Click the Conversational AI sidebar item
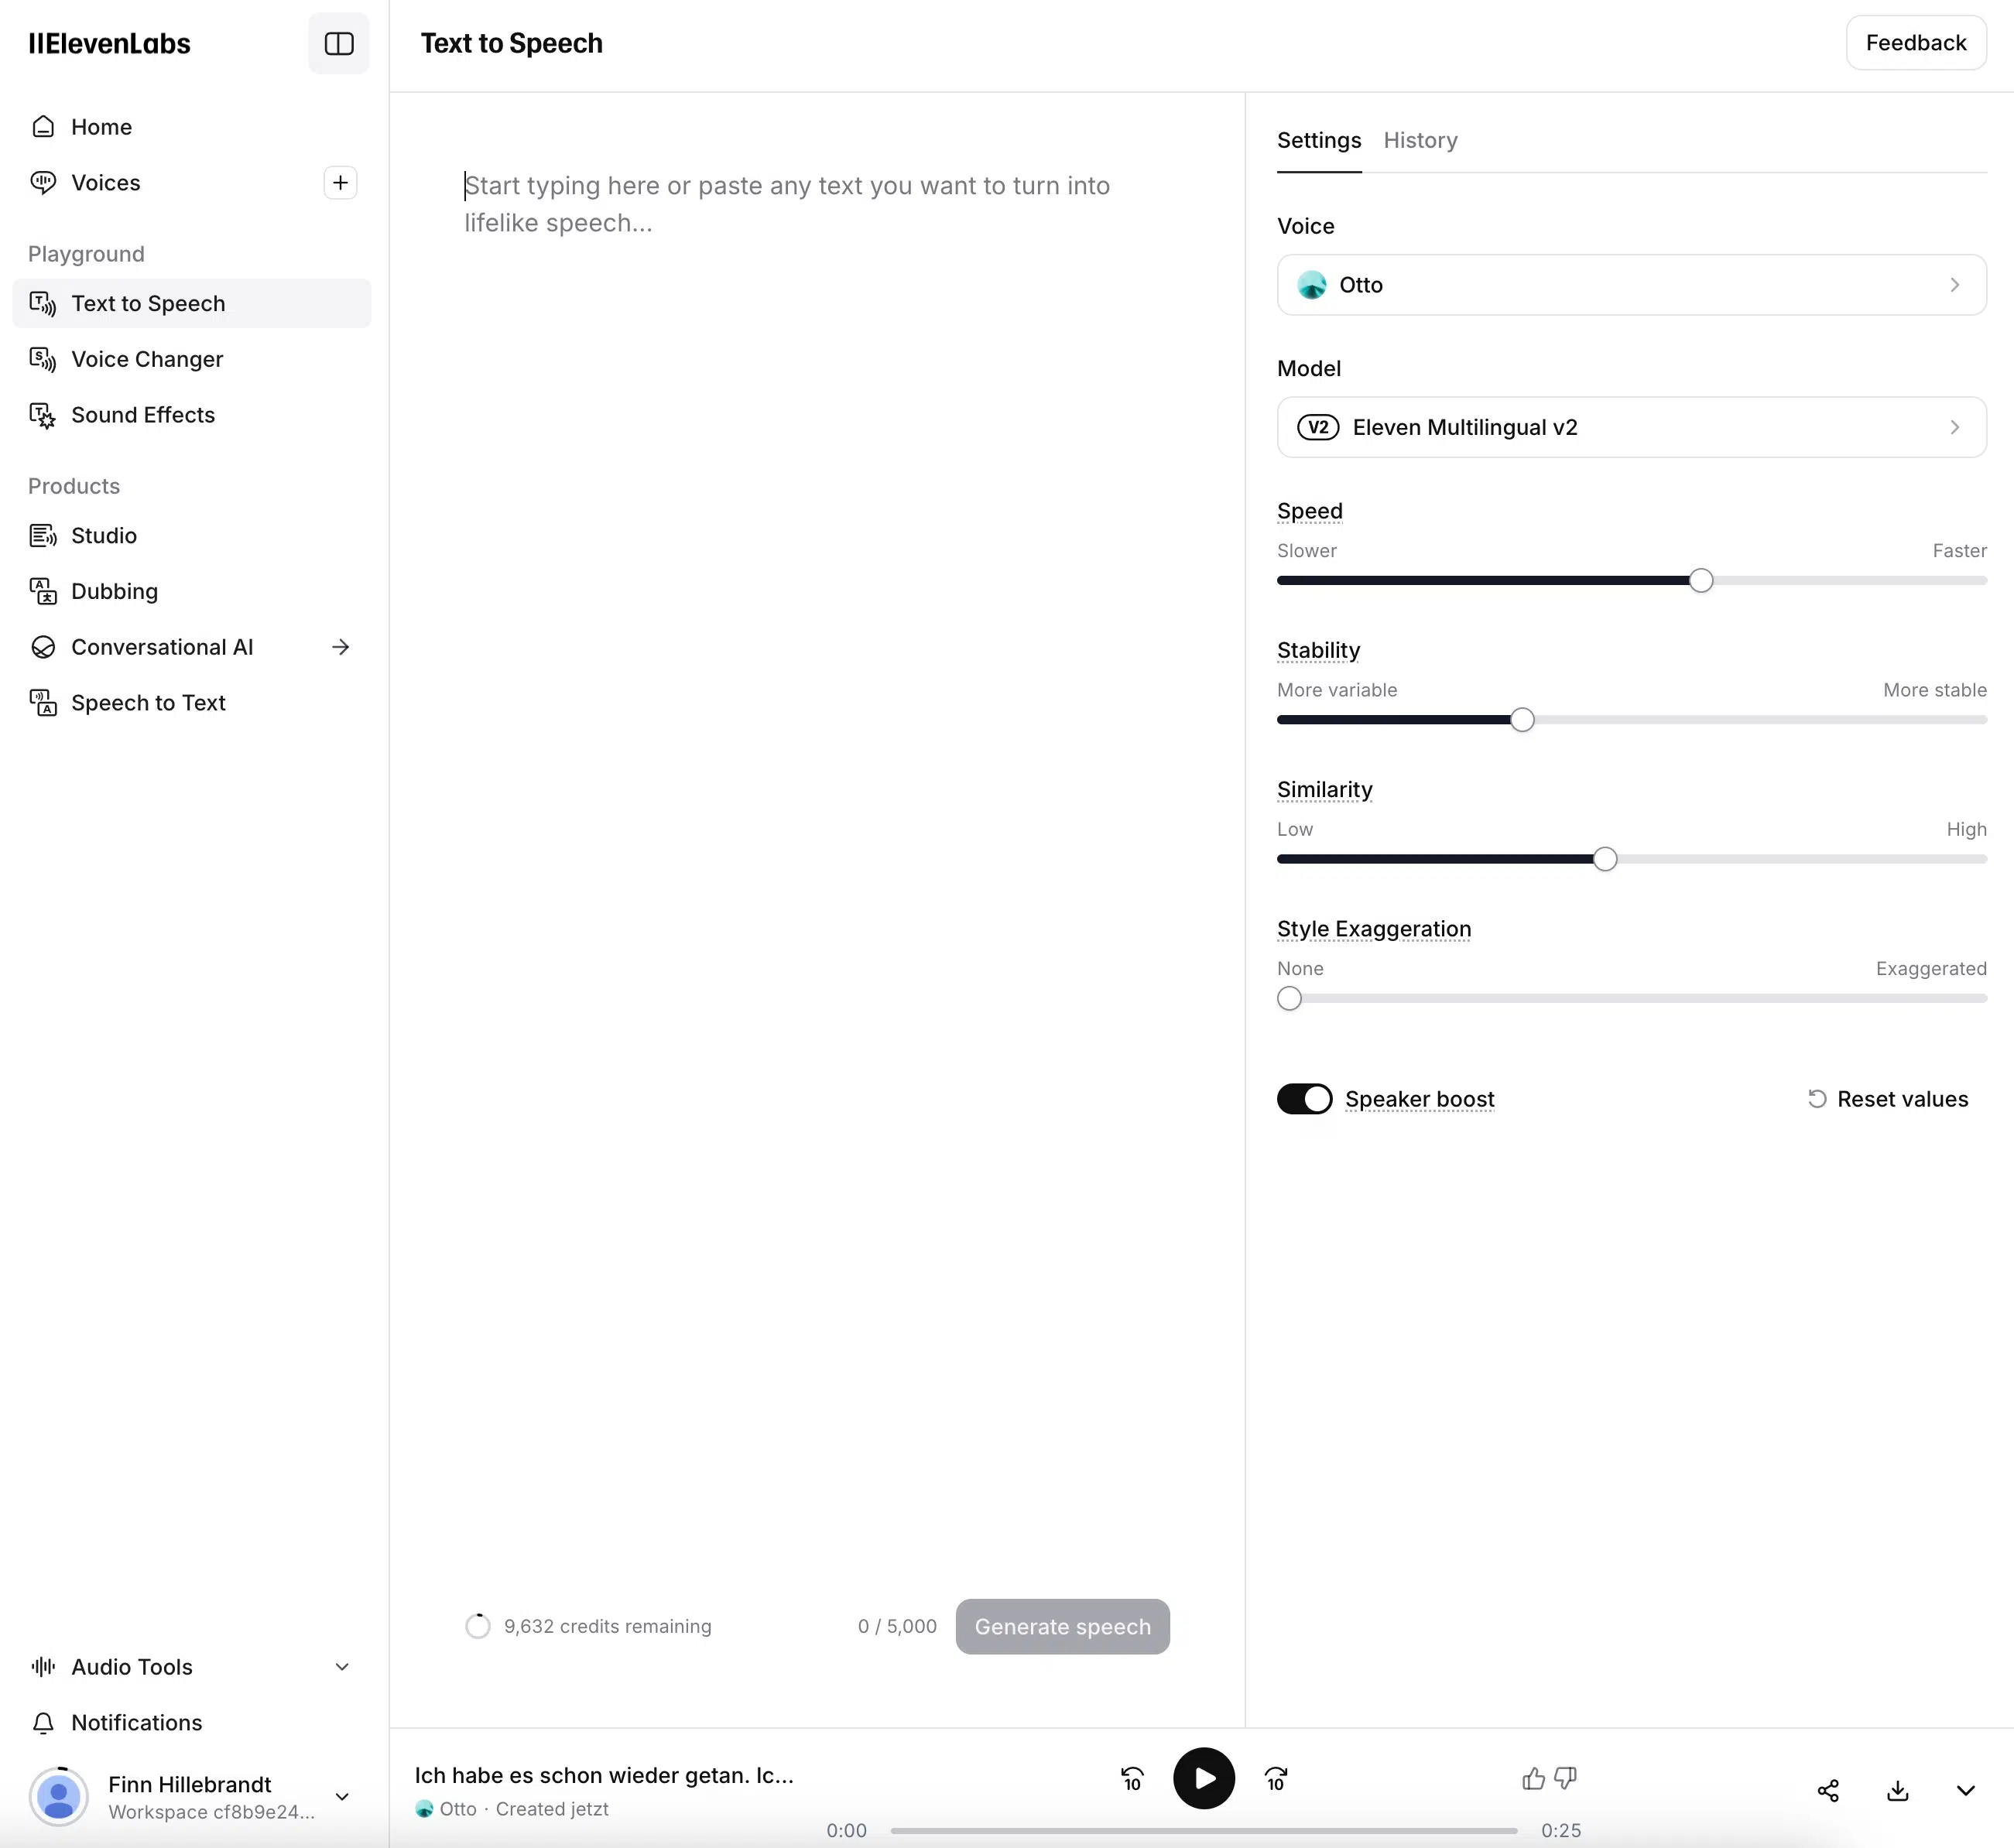Image resolution: width=2014 pixels, height=1848 pixels. coord(191,647)
